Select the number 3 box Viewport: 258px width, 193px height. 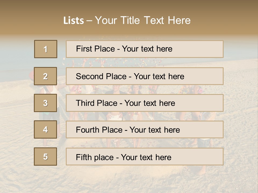(45, 103)
